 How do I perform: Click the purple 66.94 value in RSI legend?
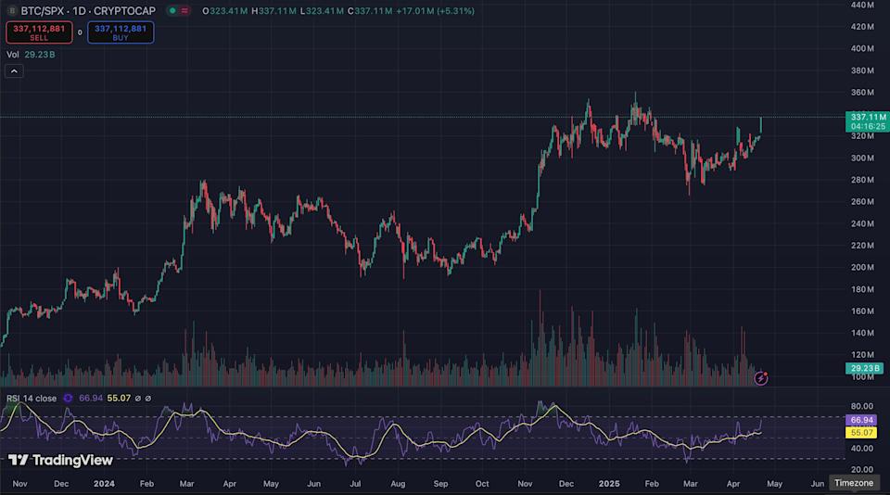tap(91, 399)
